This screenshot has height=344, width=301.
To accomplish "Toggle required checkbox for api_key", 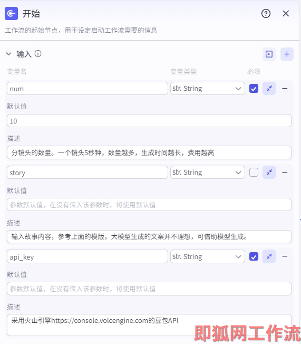I will click(x=254, y=256).
